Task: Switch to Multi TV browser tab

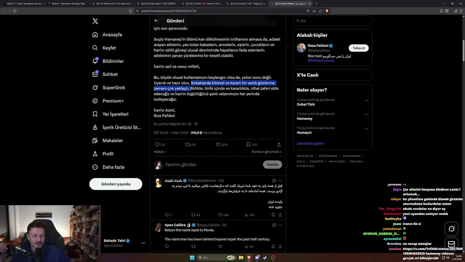Action: pyautogui.click(x=22, y=3)
